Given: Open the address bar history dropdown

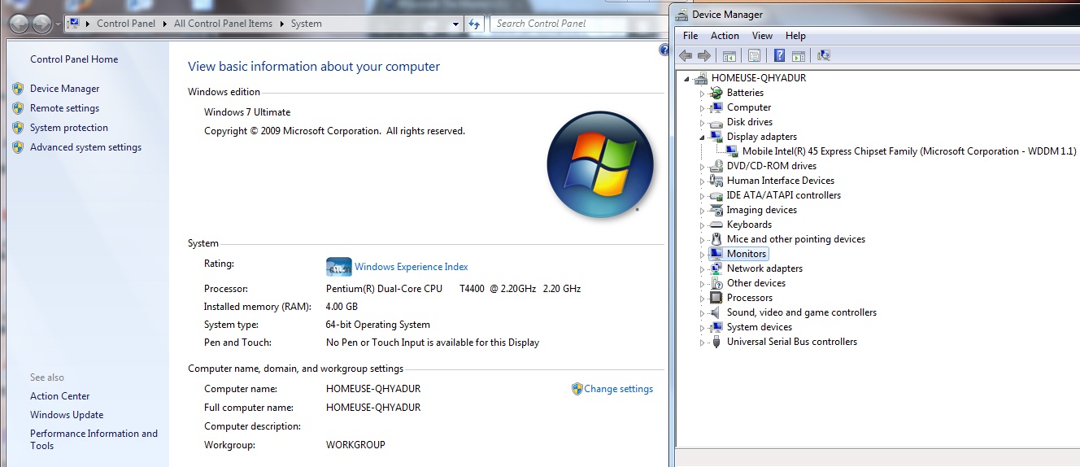Looking at the screenshot, I should point(457,24).
